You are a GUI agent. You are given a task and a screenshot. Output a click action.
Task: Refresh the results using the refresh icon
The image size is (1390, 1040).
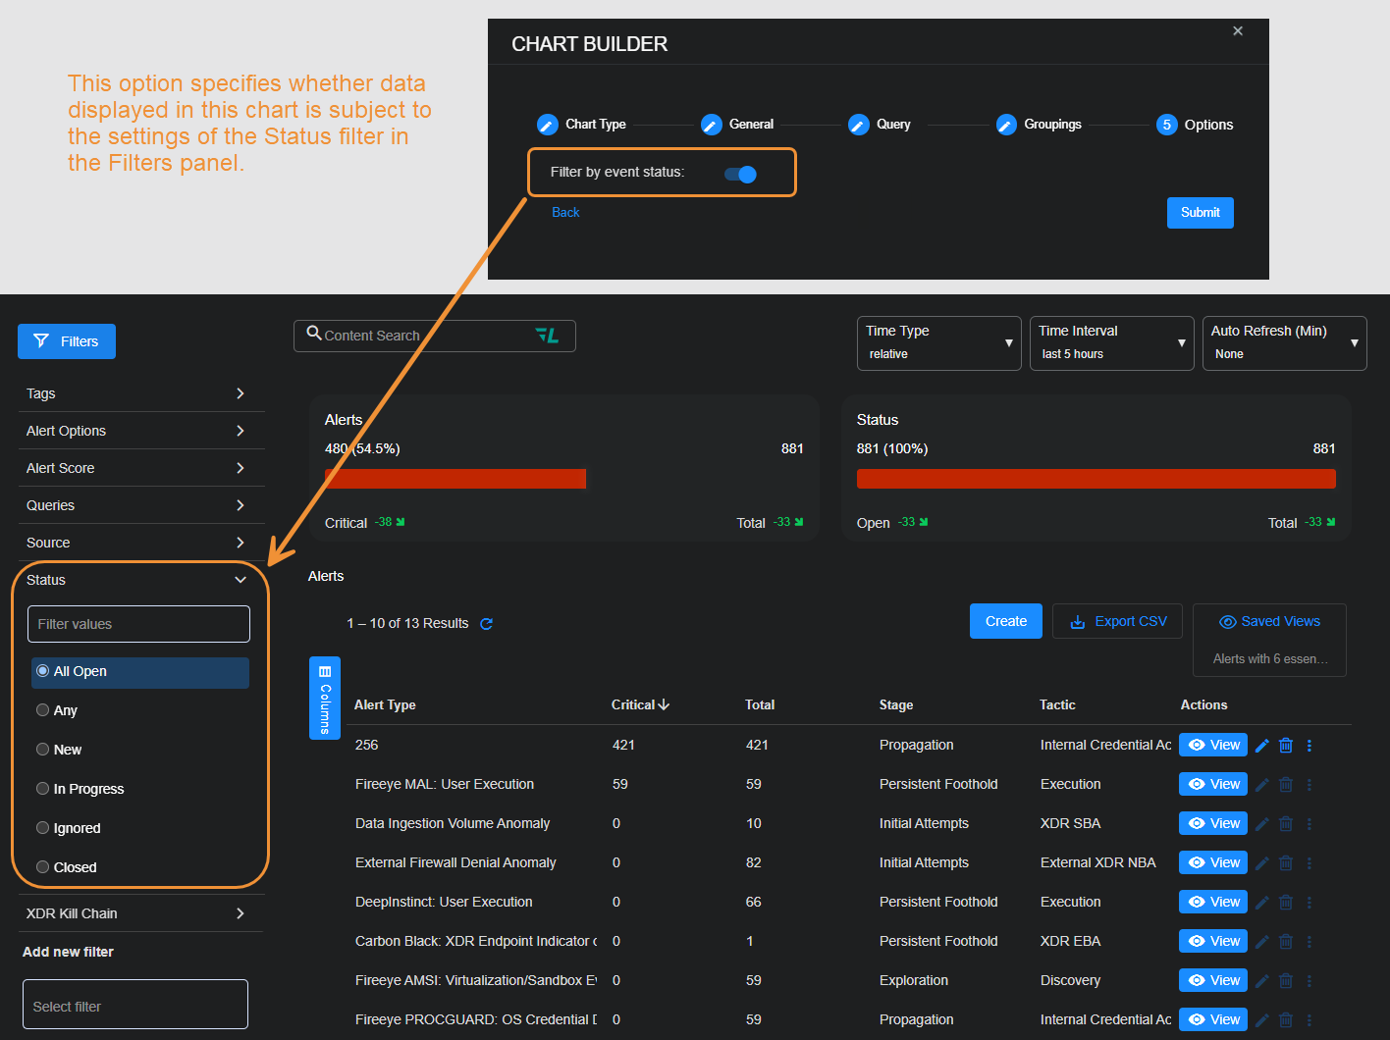(x=486, y=623)
